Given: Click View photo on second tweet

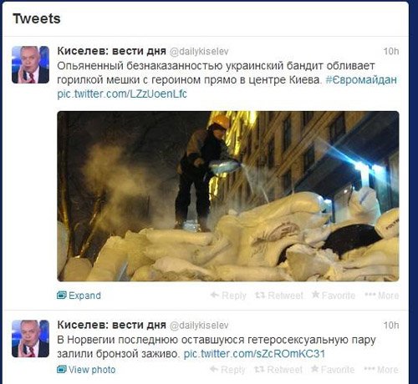Looking at the screenshot, I should [86, 370].
